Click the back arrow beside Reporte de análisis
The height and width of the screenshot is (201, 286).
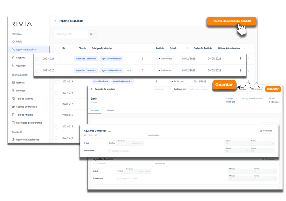click(92, 89)
